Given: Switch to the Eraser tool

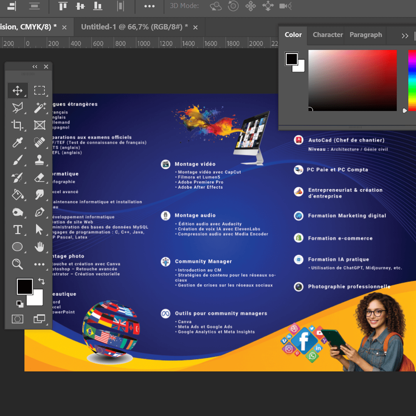Looking at the screenshot, I should pos(39,178).
